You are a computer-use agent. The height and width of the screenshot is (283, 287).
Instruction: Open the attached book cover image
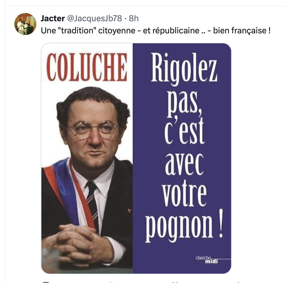point(136,158)
